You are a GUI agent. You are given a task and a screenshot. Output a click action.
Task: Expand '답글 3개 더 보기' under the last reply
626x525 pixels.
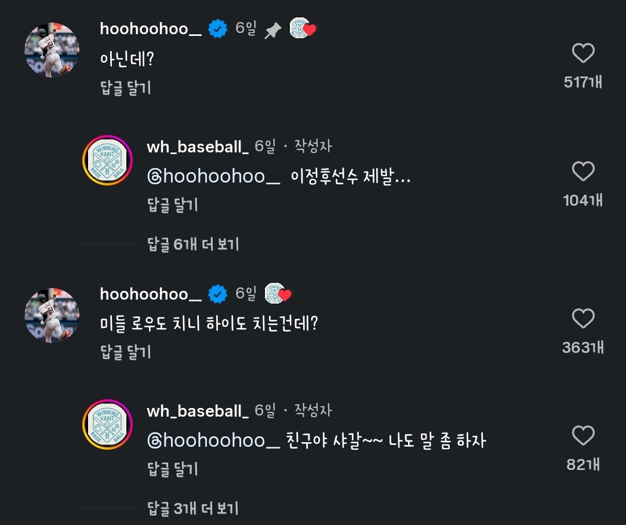click(193, 508)
